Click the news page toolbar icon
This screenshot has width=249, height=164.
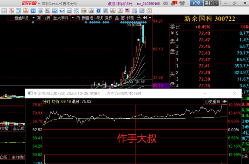19,11
